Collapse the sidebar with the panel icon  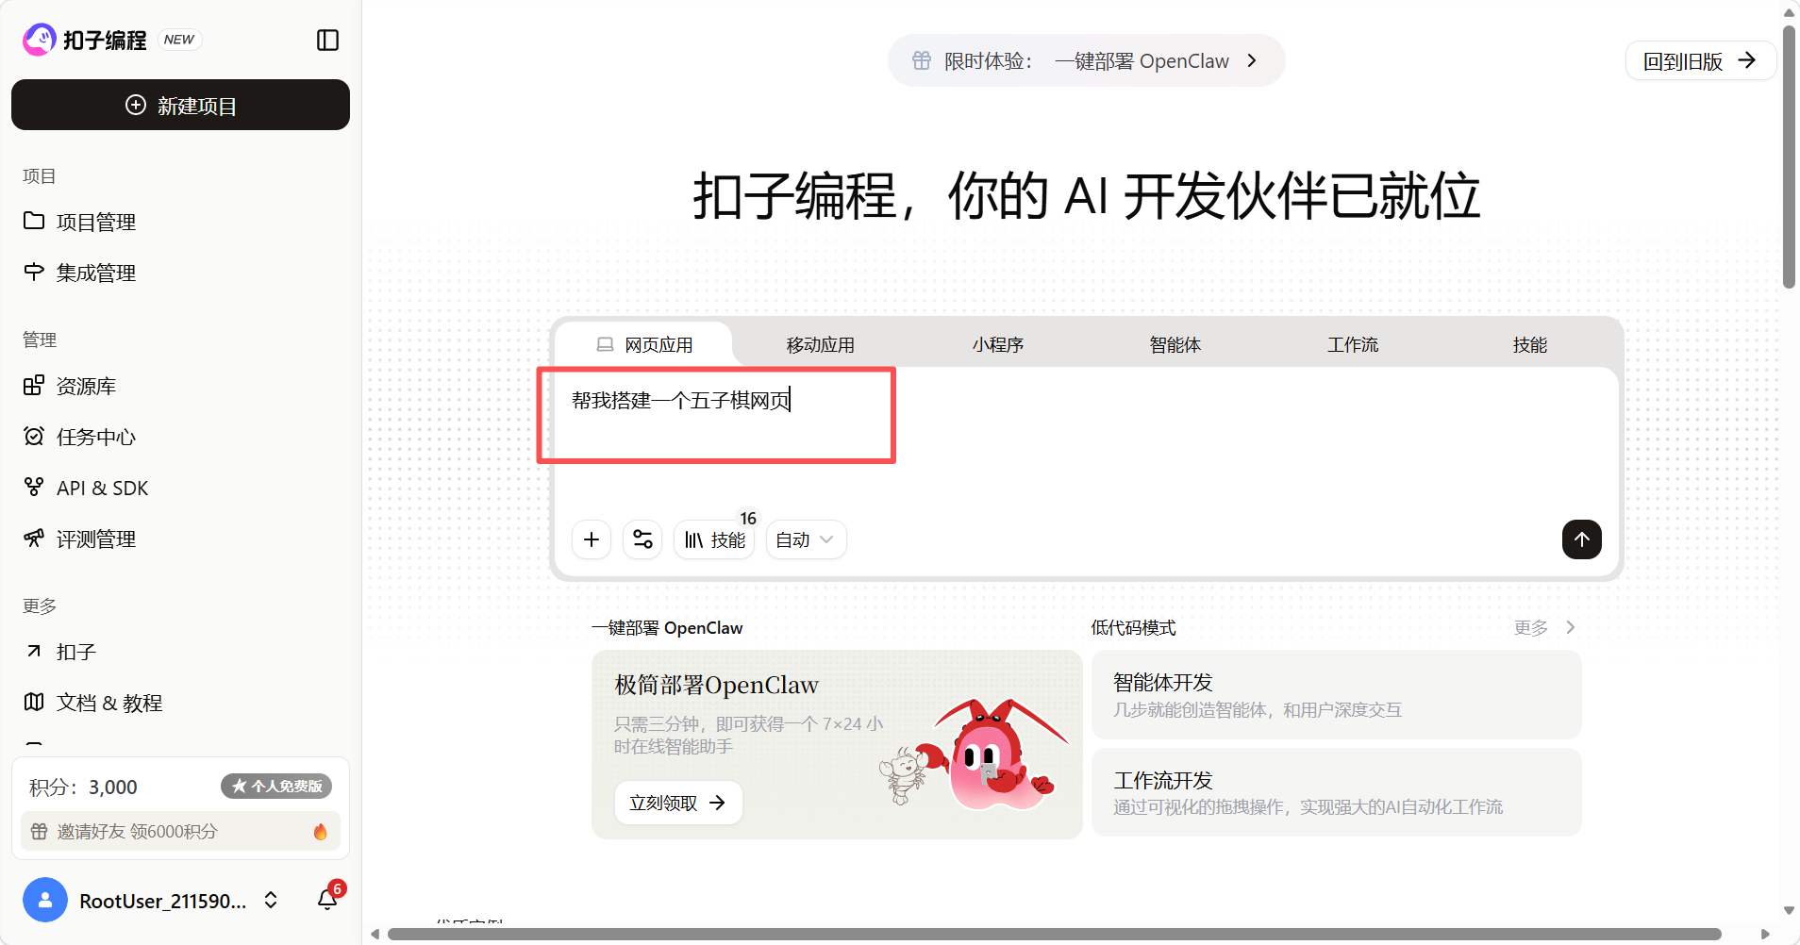(x=327, y=40)
